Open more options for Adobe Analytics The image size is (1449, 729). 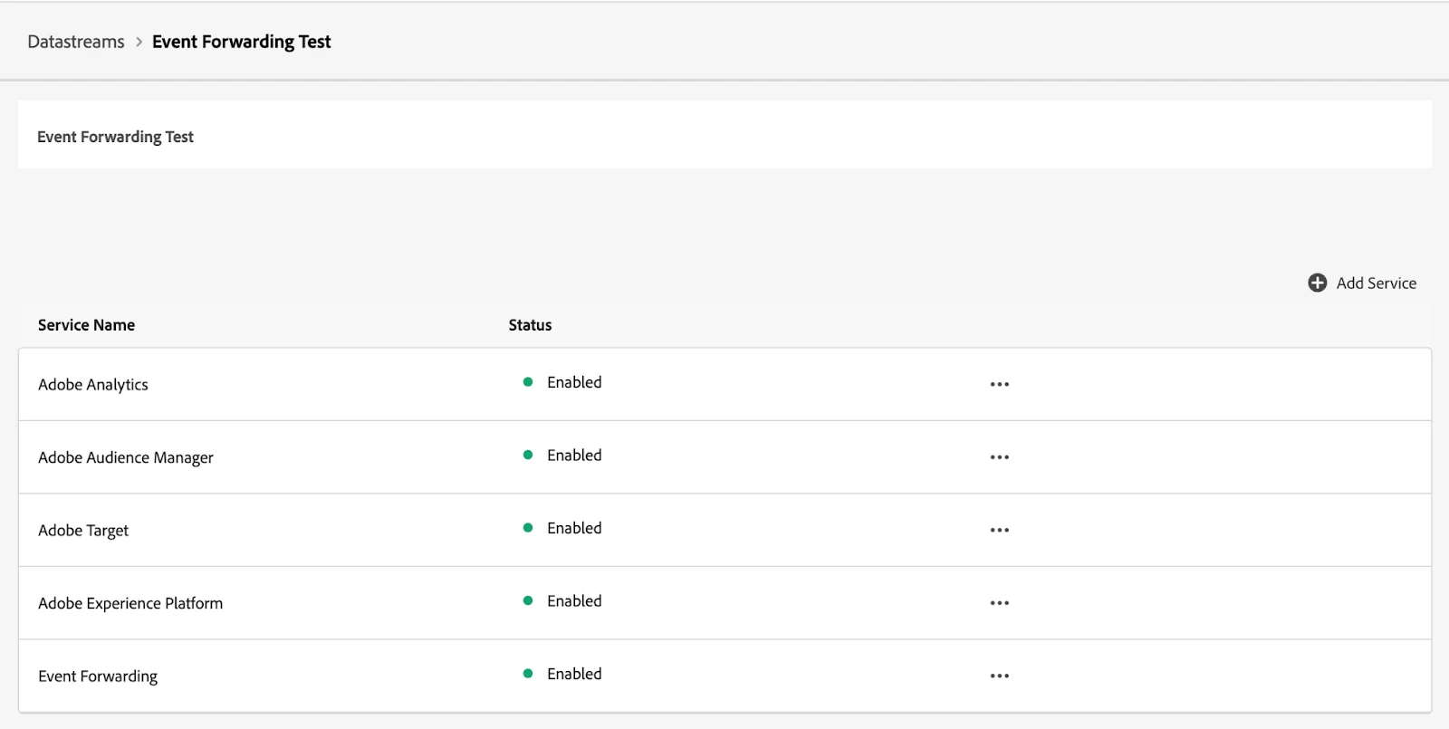click(x=999, y=384)
